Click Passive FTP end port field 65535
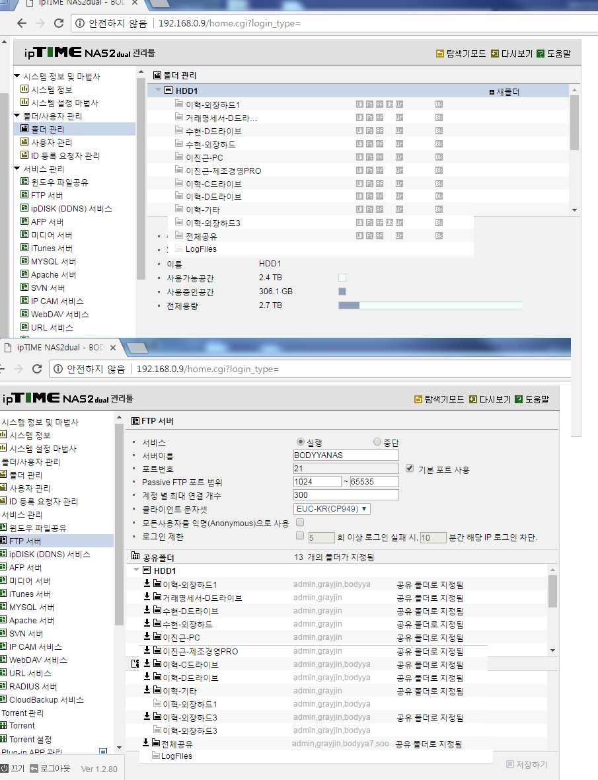This screenshot has height=780, width=598. click(x=374, y=481)
